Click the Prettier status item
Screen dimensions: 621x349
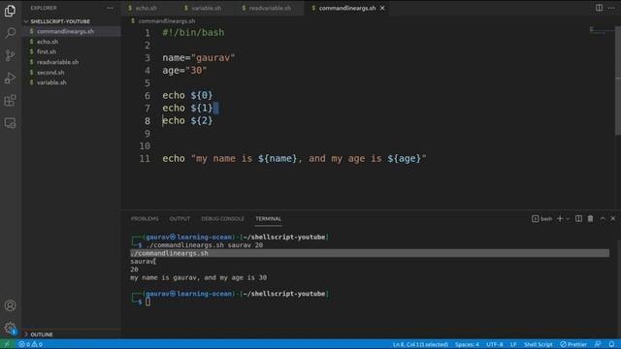pos(573,344)
